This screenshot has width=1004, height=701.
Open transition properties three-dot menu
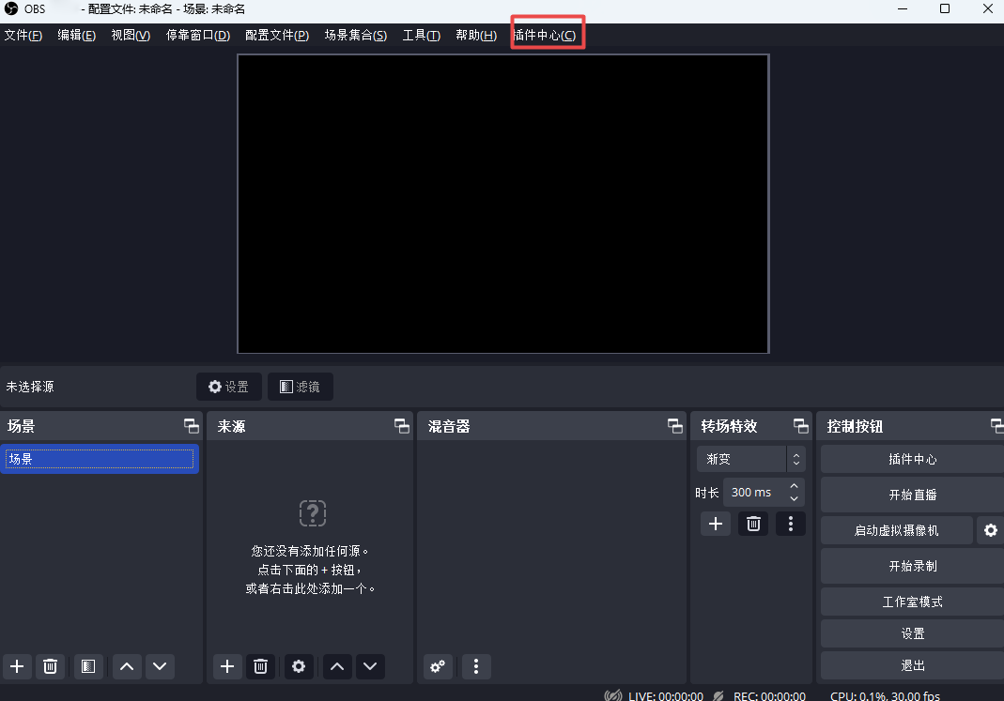click(x=791, y=524)
